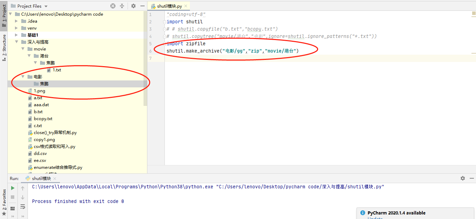This screenshot has width=476, height=219.
Task: Select the 深入与提高 folder
Action: (x=34, y=42)
